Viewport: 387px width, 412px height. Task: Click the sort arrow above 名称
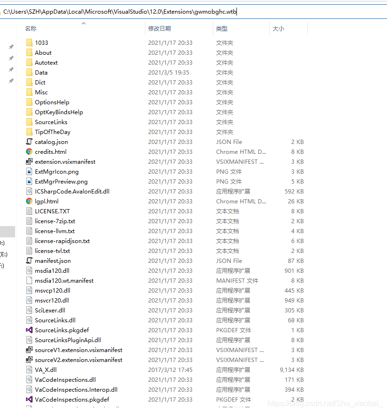pos(84,24)
